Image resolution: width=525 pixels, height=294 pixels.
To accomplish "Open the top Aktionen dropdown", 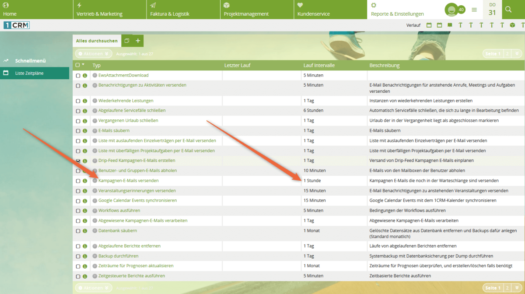I will [x=94, y=54].
